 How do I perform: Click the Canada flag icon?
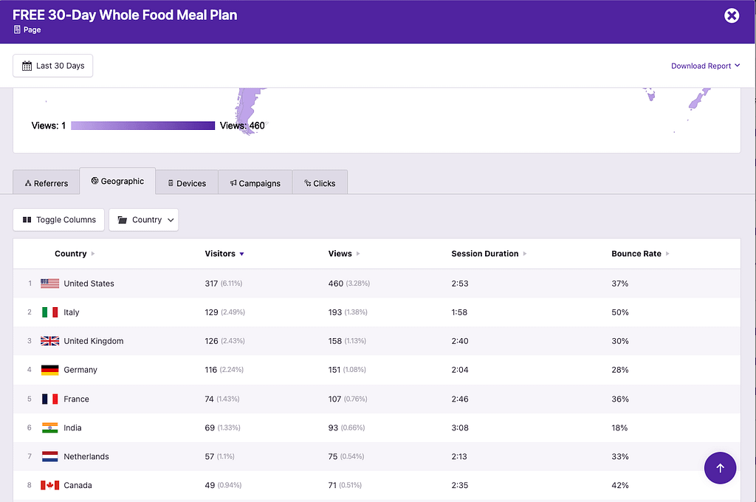[x=49, y=485]
